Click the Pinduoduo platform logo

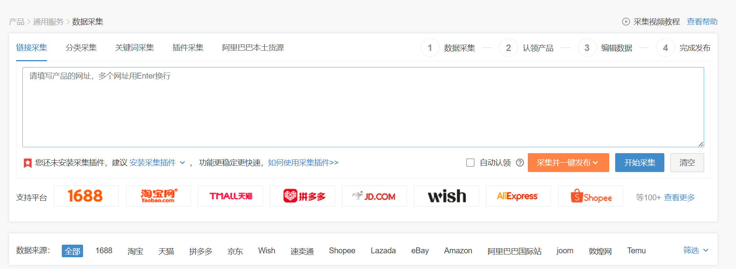pyautogui.click(x=302, y=196)
